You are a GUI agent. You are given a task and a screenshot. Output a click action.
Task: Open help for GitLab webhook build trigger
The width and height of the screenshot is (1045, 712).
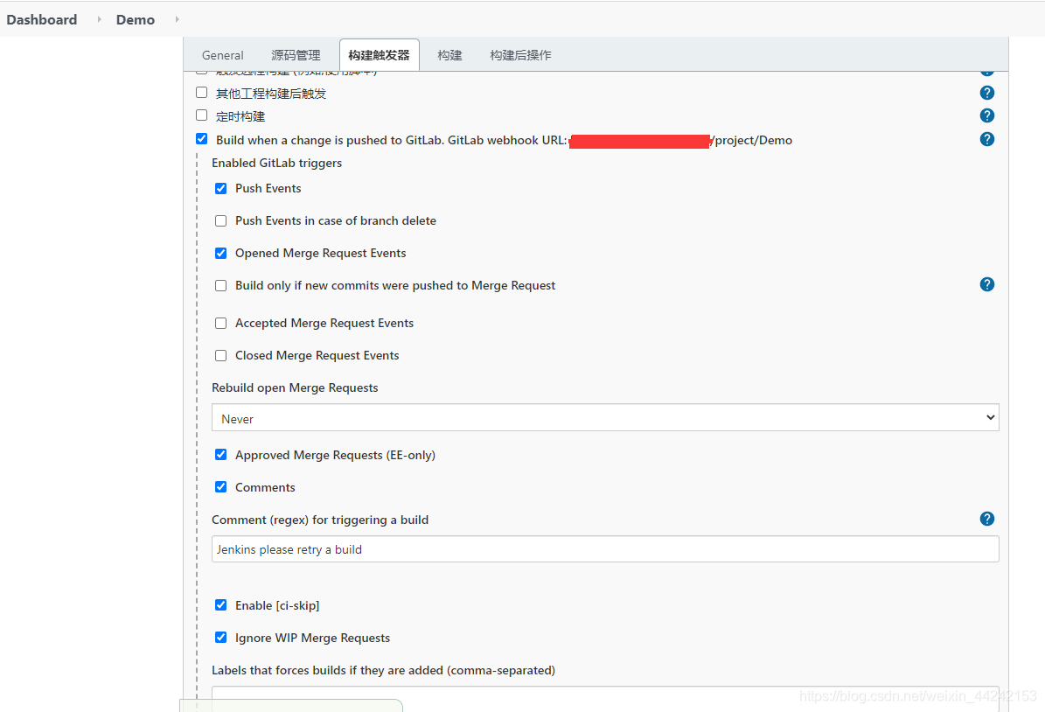click(987, 139)
